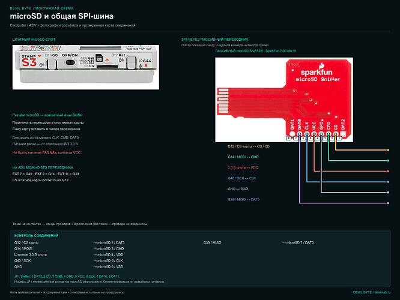Click the orange wire endpoint dot at right

click(x=388, y=150)
